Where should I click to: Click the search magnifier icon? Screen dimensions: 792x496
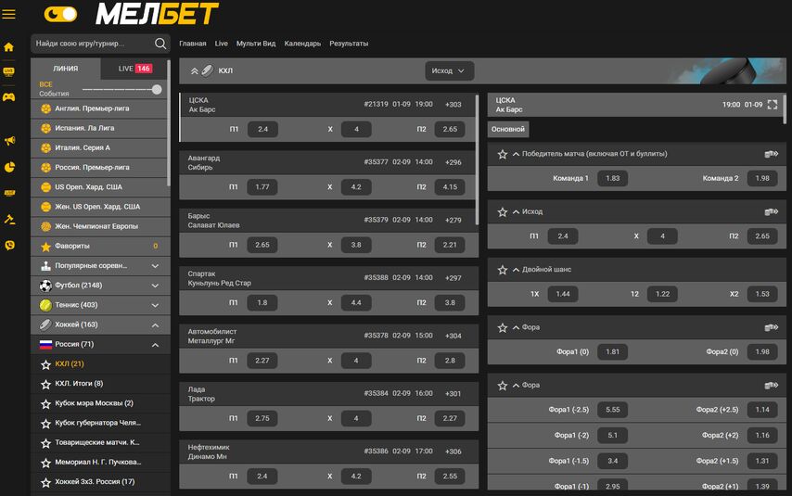160,44
